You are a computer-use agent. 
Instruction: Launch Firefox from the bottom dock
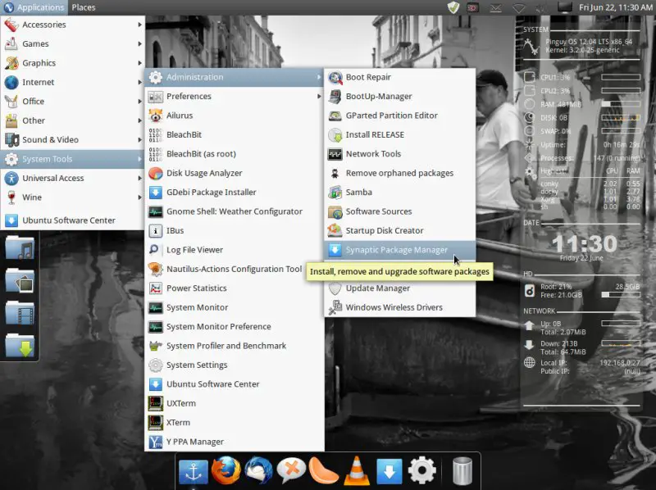(x=225, y=470)
